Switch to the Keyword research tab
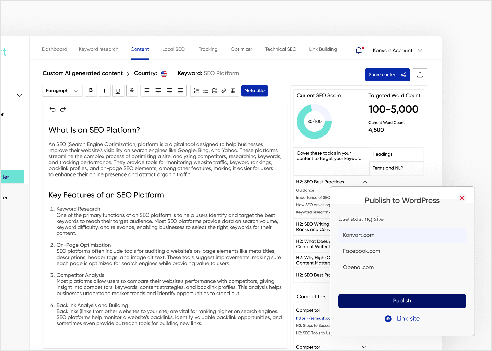Viewport: 492px width, 351px height. 99,49
